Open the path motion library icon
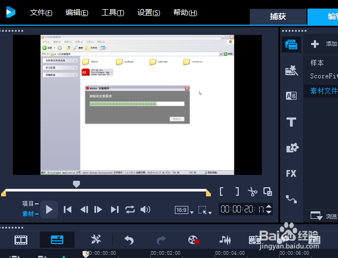 291,199
